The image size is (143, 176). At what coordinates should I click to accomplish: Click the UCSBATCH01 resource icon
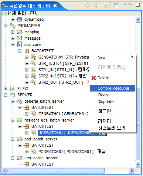(33, 133)
